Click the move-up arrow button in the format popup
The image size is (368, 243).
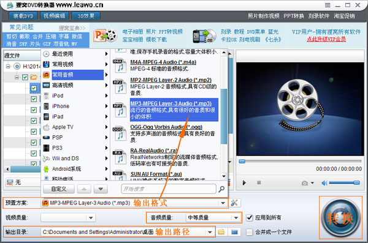(x=84, y=189)
